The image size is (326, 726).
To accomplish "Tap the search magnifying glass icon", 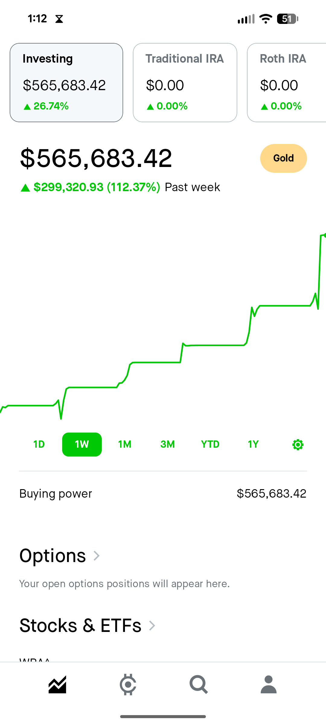I will tap(198, 685).
